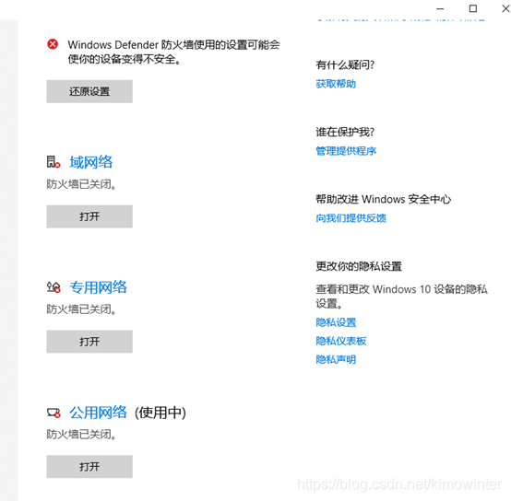Screen dimensions: 511x501
Task: Click the 向我们提供反馈 link
Action: (351, 218)
